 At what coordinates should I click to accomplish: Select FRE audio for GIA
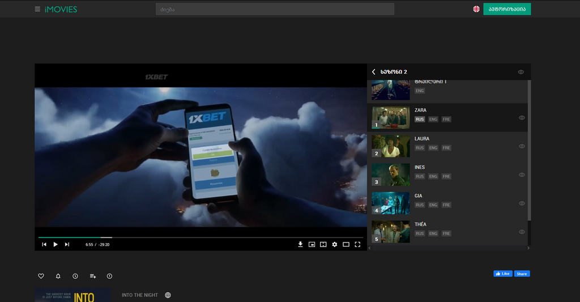(446, 205)
